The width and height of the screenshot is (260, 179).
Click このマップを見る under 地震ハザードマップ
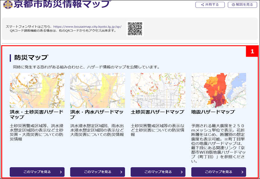coord(219,172)
